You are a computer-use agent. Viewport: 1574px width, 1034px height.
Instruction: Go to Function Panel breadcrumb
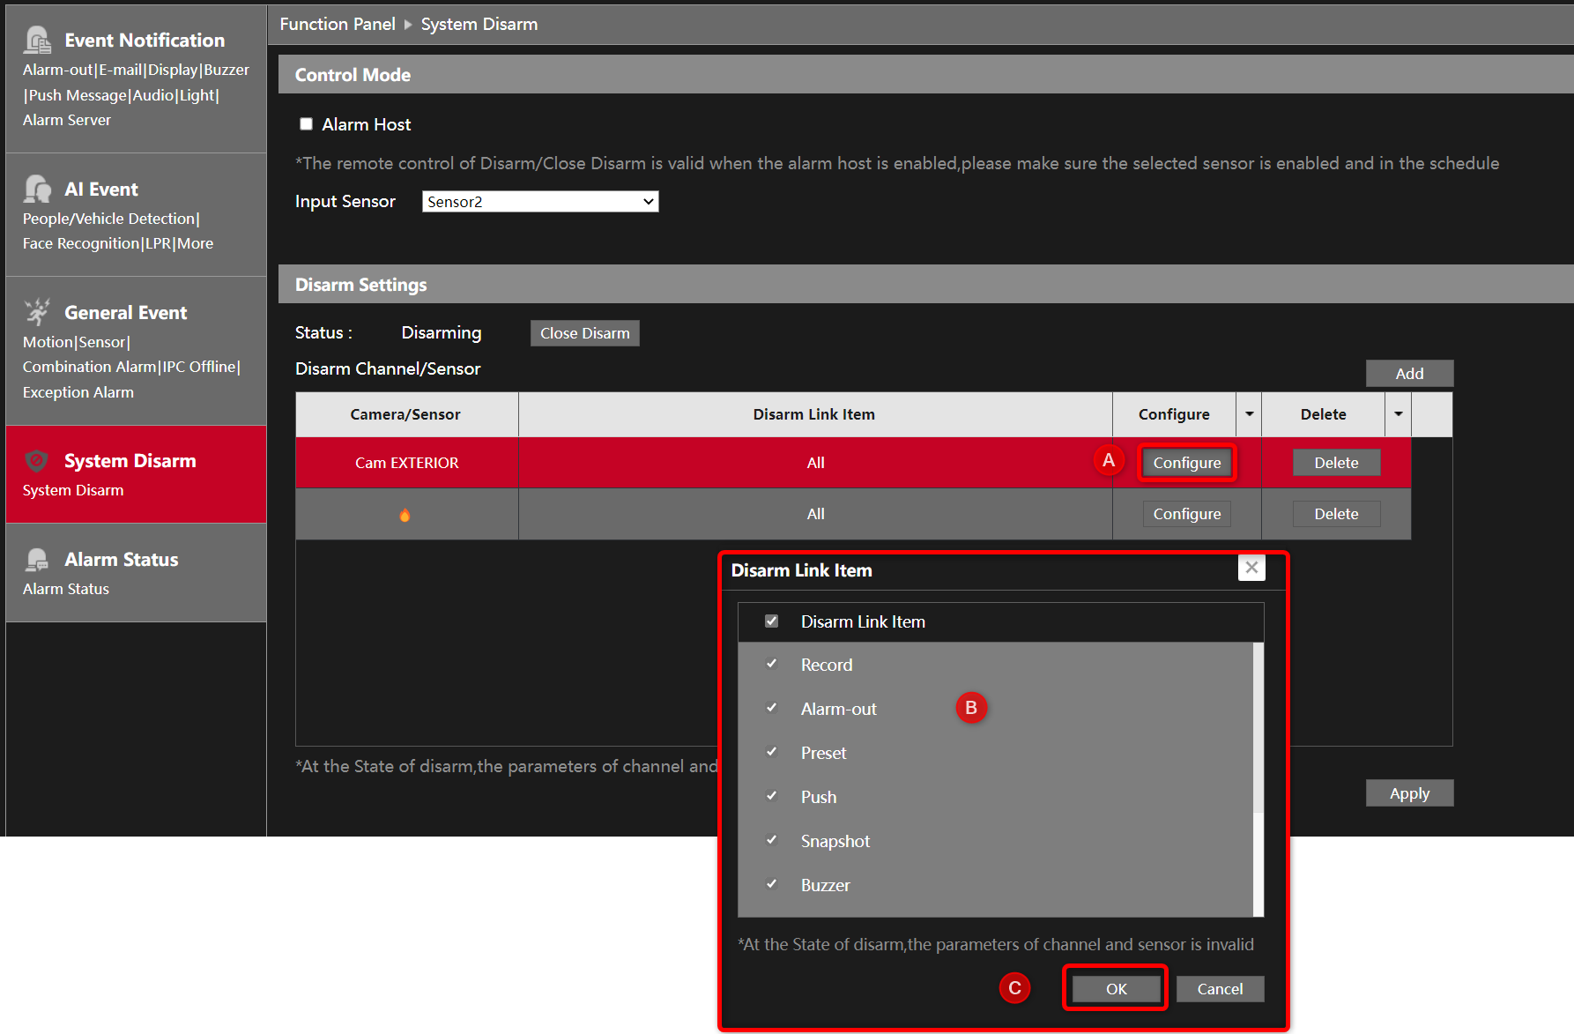pos(338,25)
